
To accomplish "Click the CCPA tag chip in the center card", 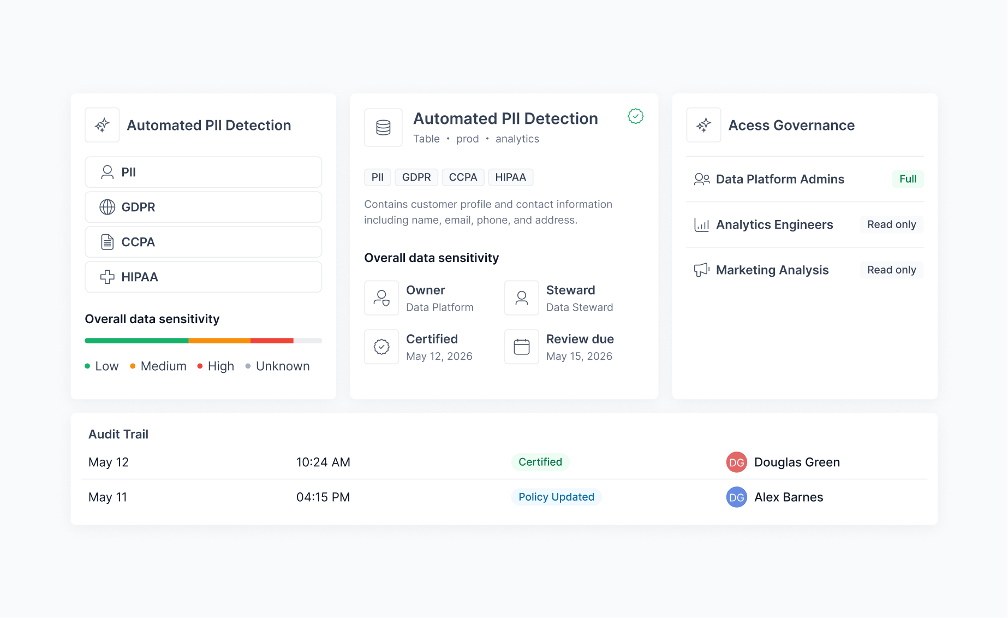I will pyautogui.click(x=463, y=177).
